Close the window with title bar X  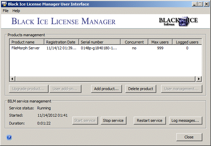206,4
